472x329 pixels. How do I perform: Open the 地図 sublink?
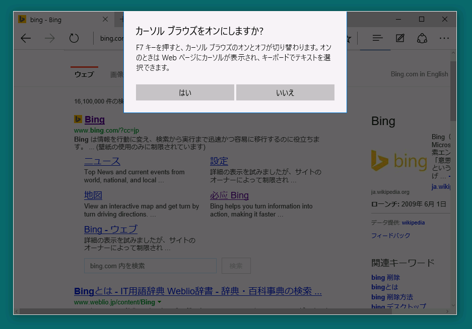(93, 195)
